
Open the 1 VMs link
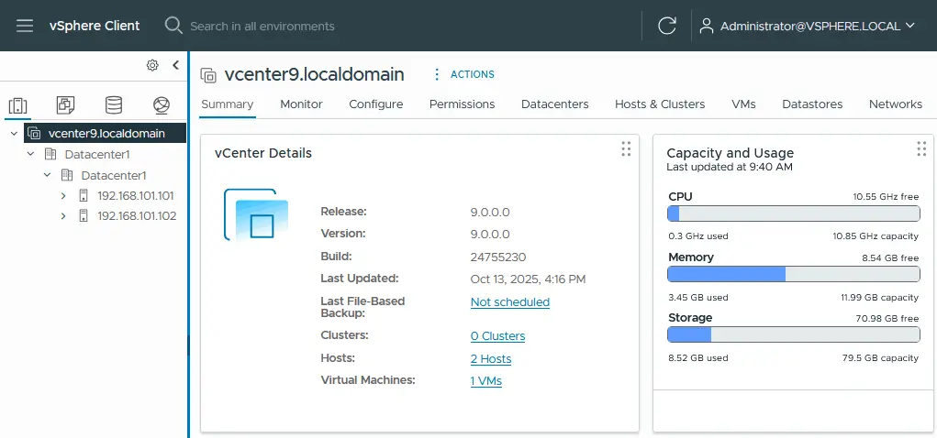[485, 380]
